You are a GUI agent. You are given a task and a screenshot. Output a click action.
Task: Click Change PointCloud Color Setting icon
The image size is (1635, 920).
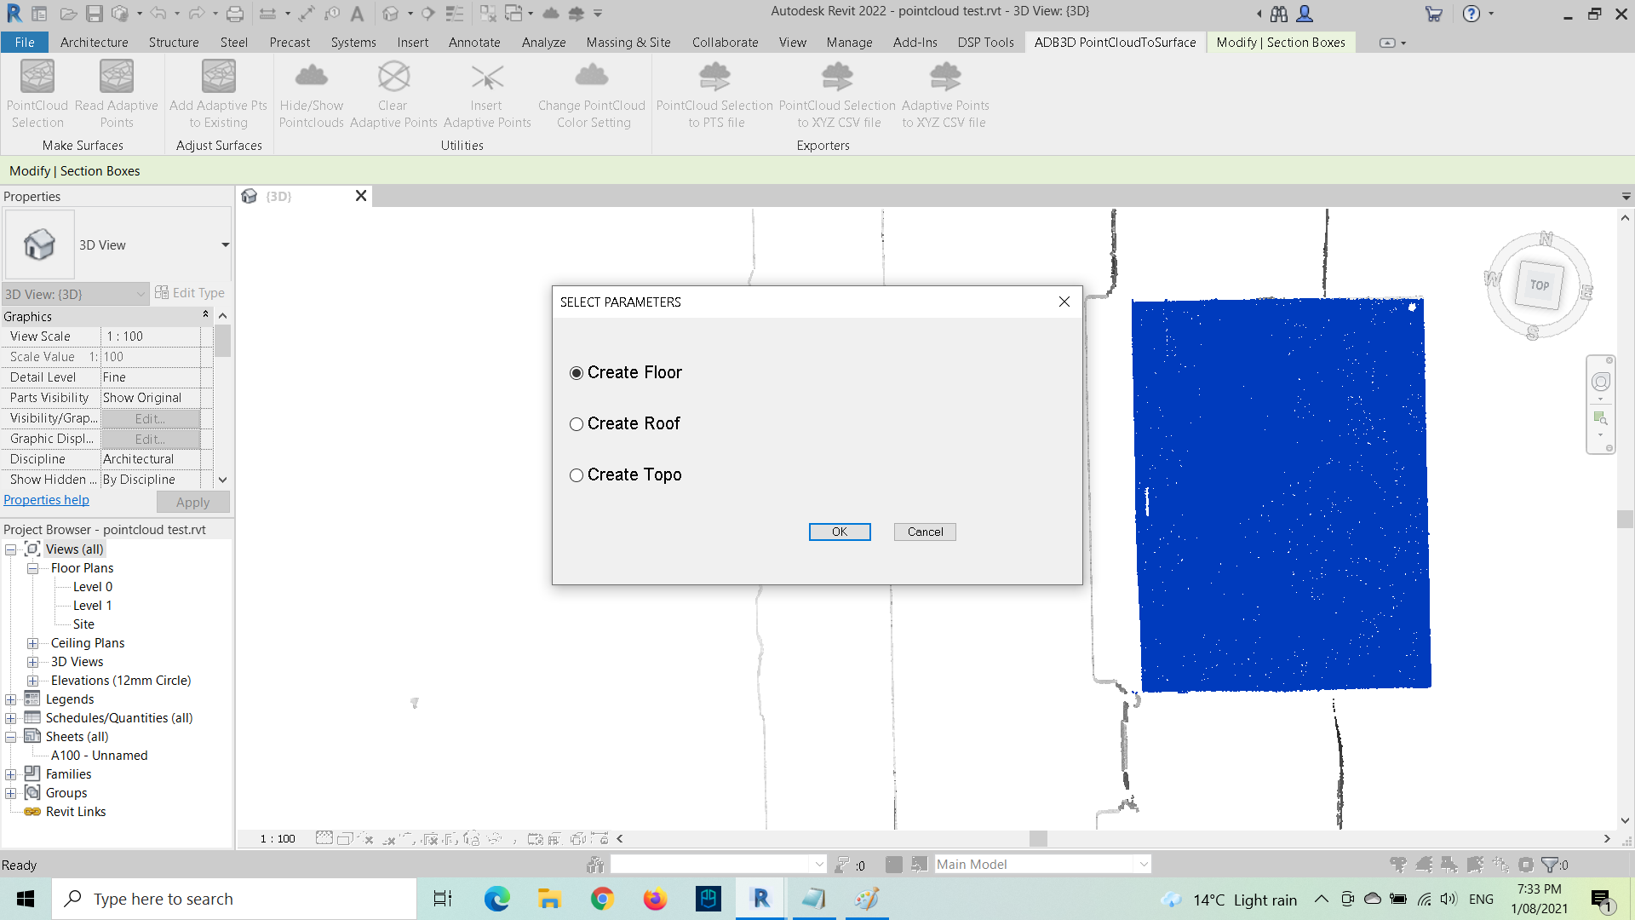click(592, 78)
